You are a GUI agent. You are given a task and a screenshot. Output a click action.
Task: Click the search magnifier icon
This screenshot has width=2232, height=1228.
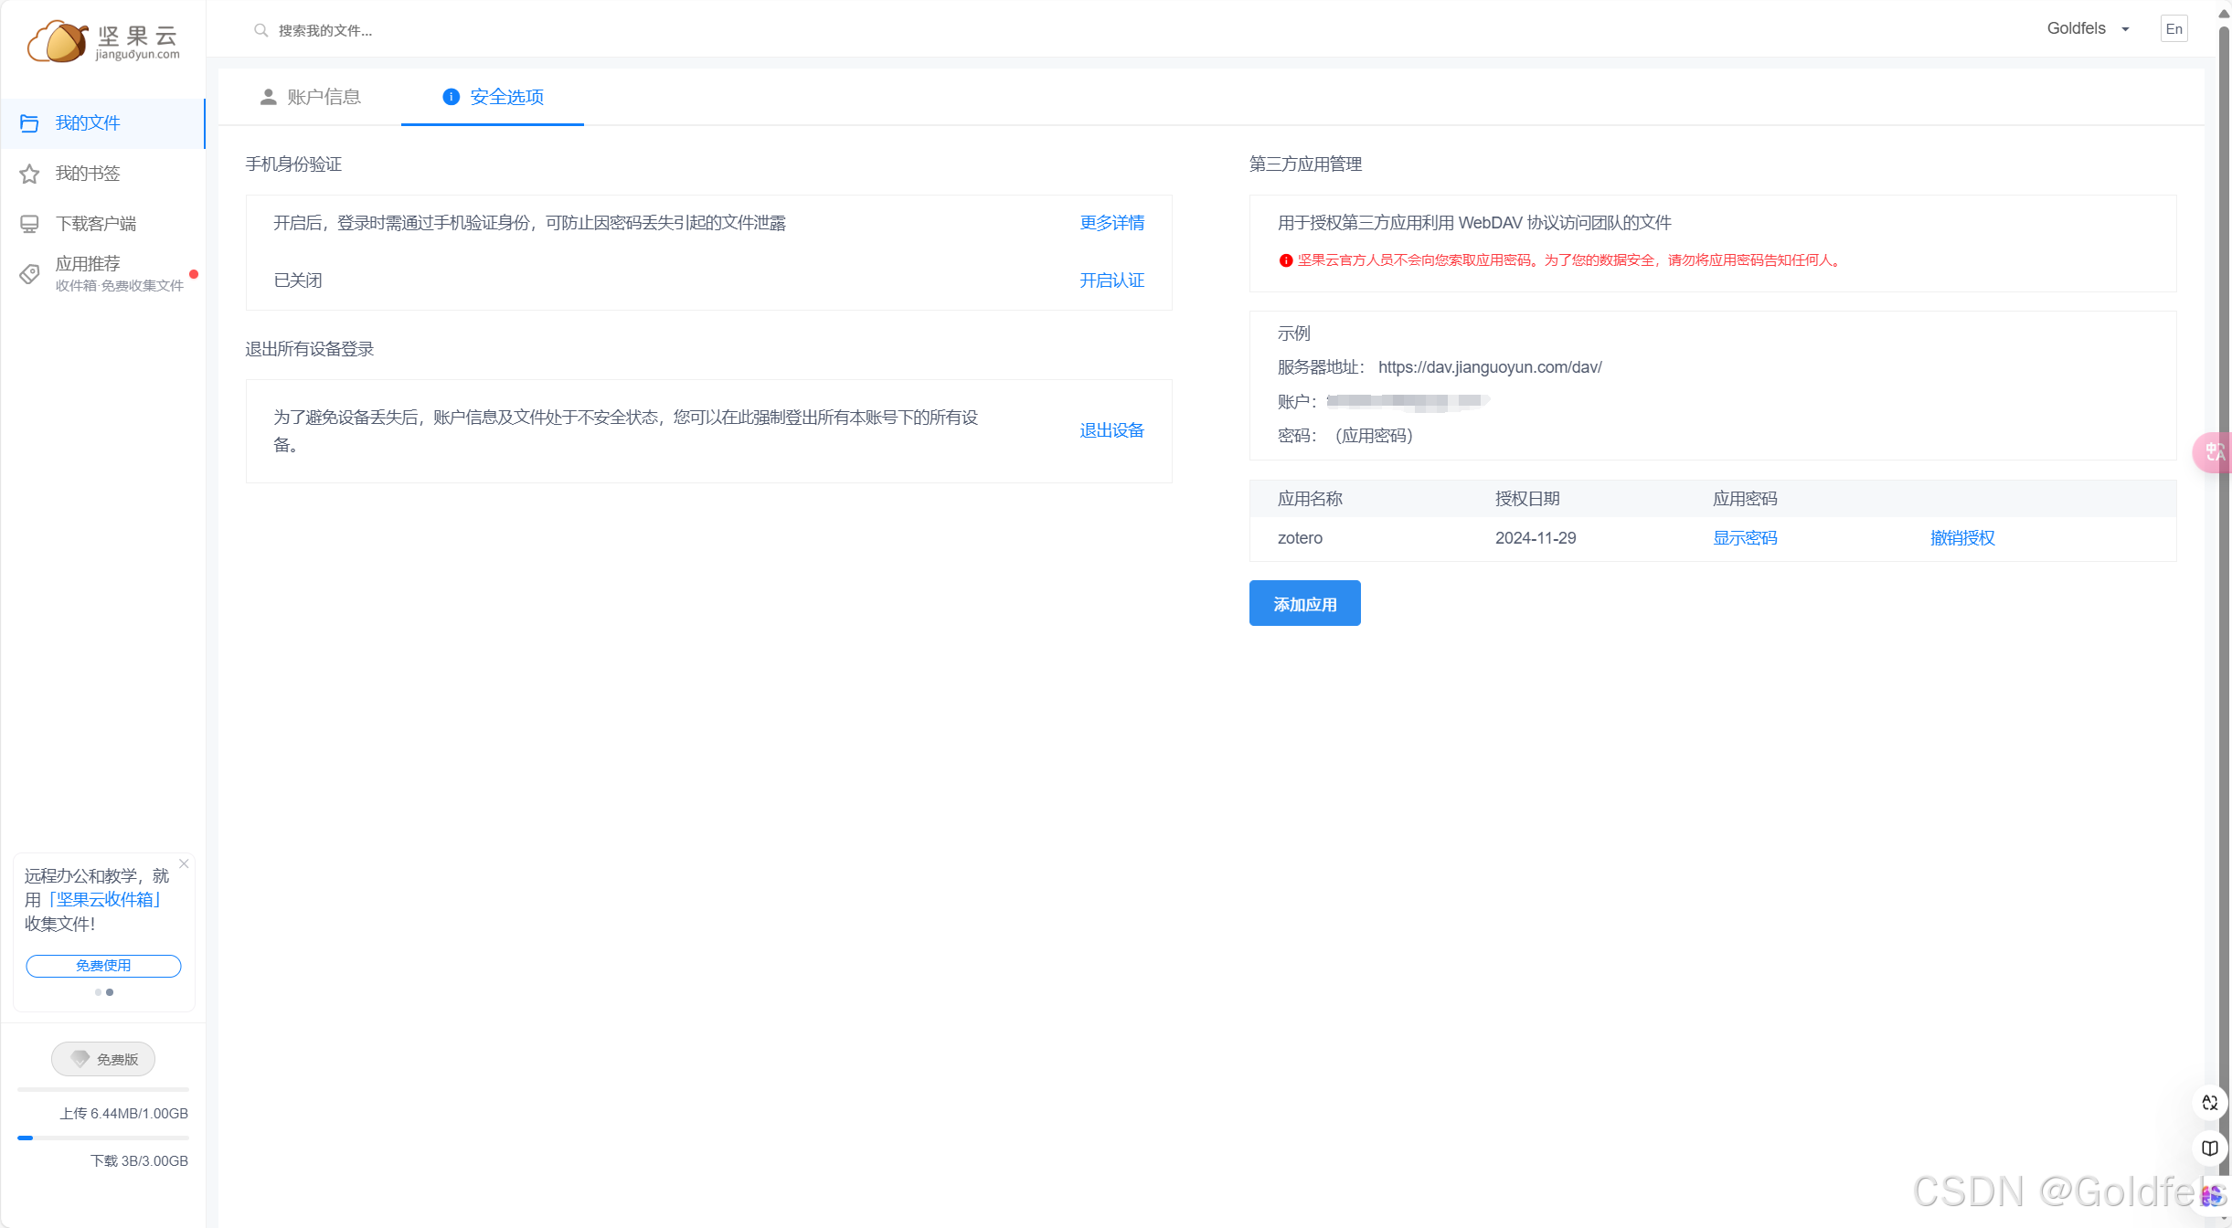click(x=260, y=30)
